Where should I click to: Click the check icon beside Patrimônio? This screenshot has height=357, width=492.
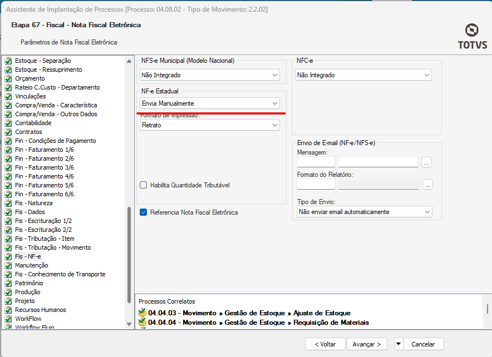(x=8, y=283)
